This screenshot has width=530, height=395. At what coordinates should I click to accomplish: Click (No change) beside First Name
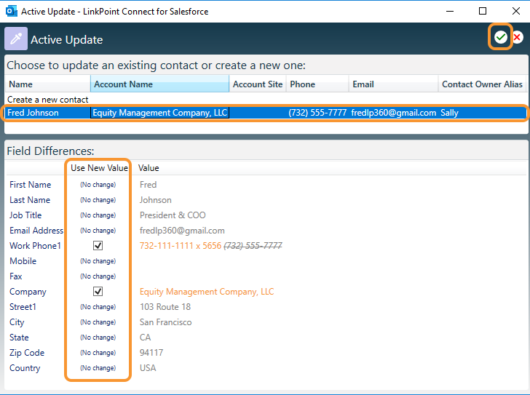point(98,185)
